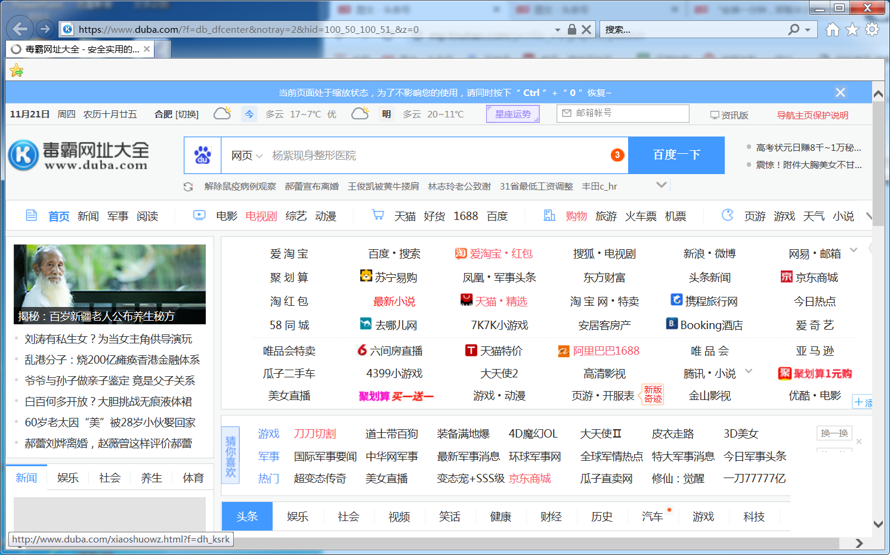This screenshot has width=890, height=555.
Task: Click the yellow favorites star below the tabs
Action: tap(17, 70)
